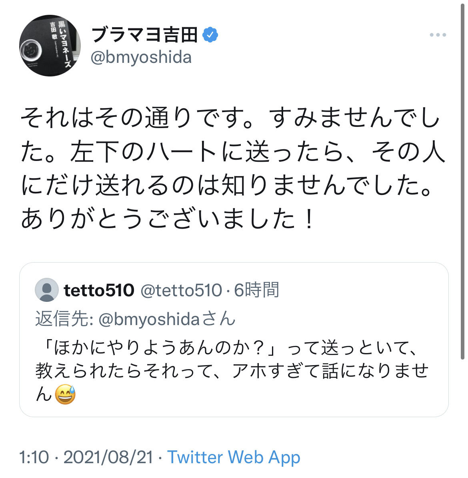The height and width of the screenshot is (478, 468).
Task: Click the 6時間 timestamp on quoted tweet
Action: [256, 290]
